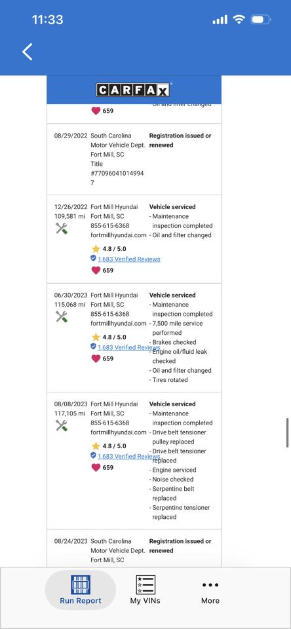Viewport: 291px width, 629px height.
Task: Tap the star rating in 08/08/2023 entry
Action: [109, 446]
